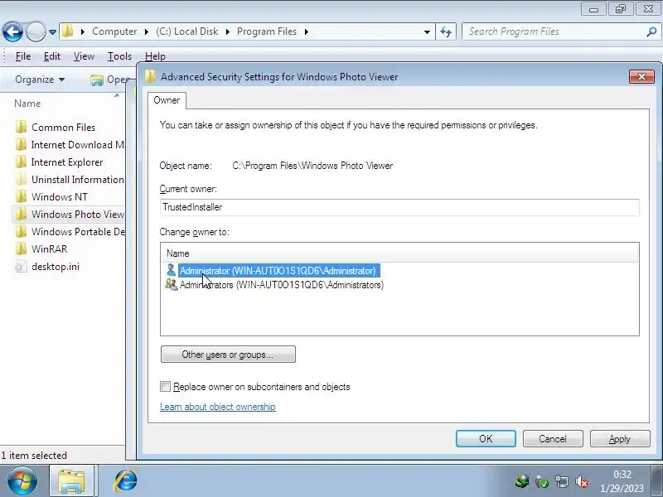663x497 pixels.
Task: Close the Advanced Security Settings dialog
Action: click(x=641, y=76)
